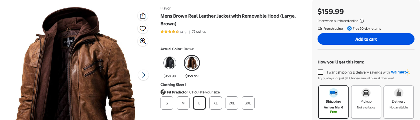Zoom the product image with the magnifier icon
The height and width of the screenshot is (120, 420).
coord(143,41)
